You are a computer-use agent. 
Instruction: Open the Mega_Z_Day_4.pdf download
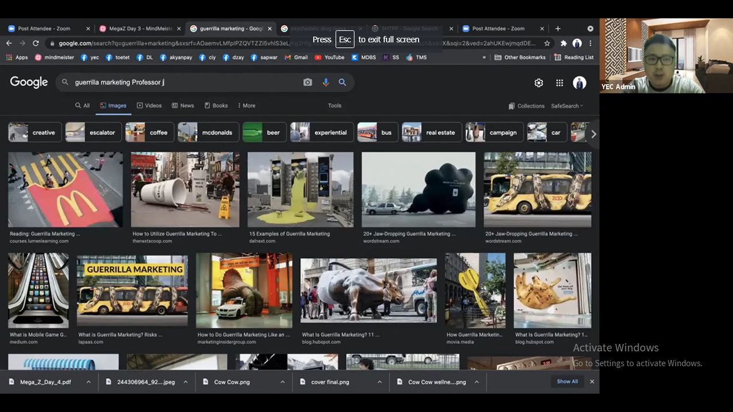(45, 382)
